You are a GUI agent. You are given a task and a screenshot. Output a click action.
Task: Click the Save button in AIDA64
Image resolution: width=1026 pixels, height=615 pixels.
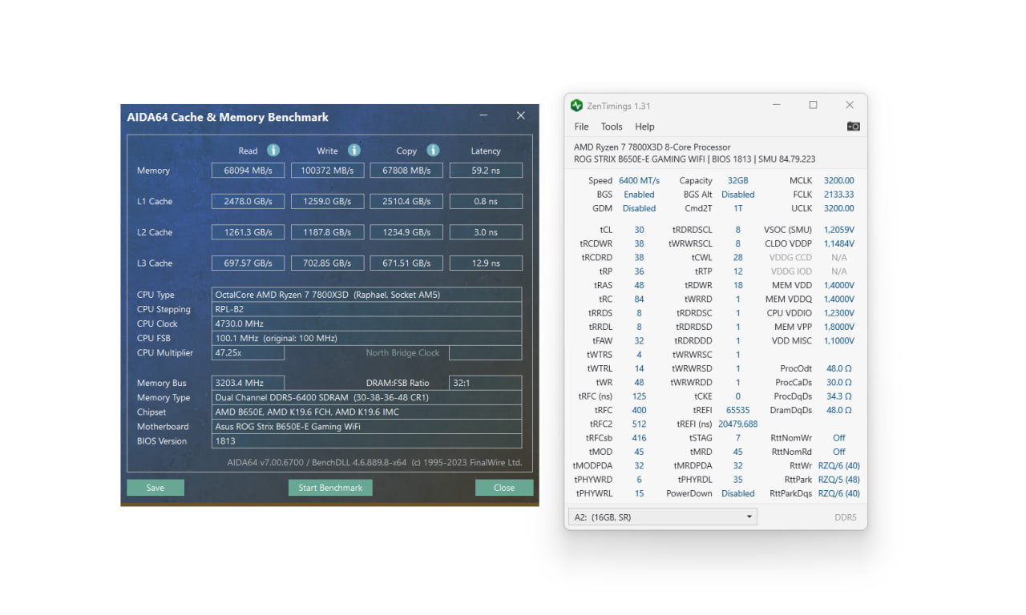tap(156, 488)
